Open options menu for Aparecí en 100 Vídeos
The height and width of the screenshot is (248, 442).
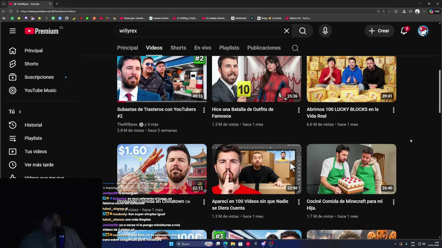tap(299, 202)
